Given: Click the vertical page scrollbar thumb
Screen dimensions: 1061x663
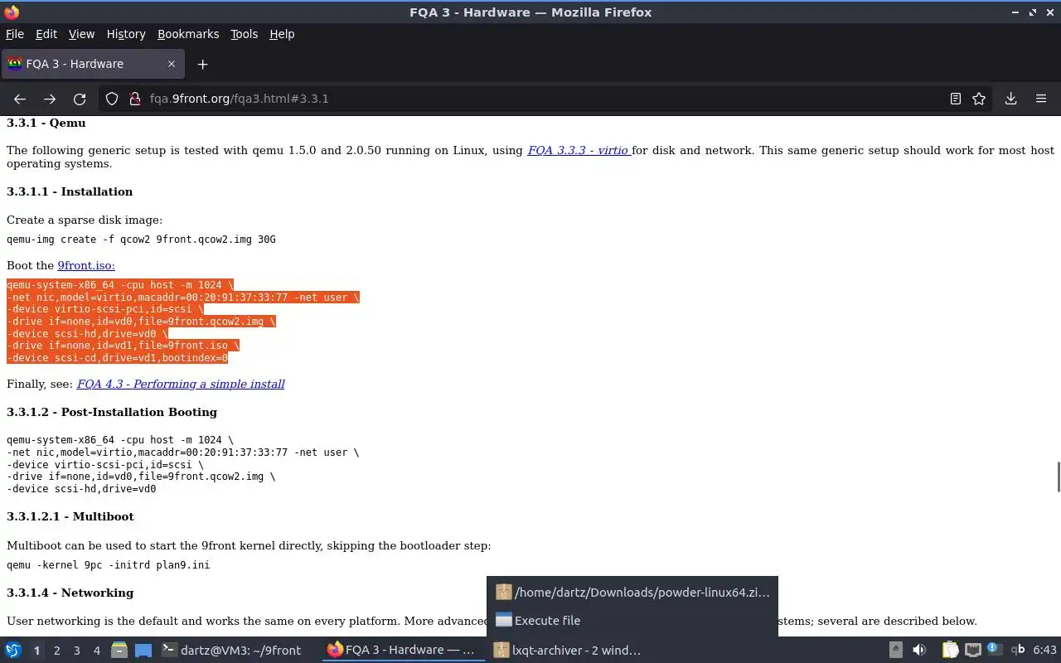Looking at the screenshot, I should pos(1057,477).
